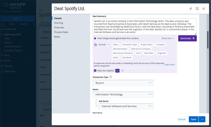
Task: Save the deal changes
Action: click(x=193, y=119)
